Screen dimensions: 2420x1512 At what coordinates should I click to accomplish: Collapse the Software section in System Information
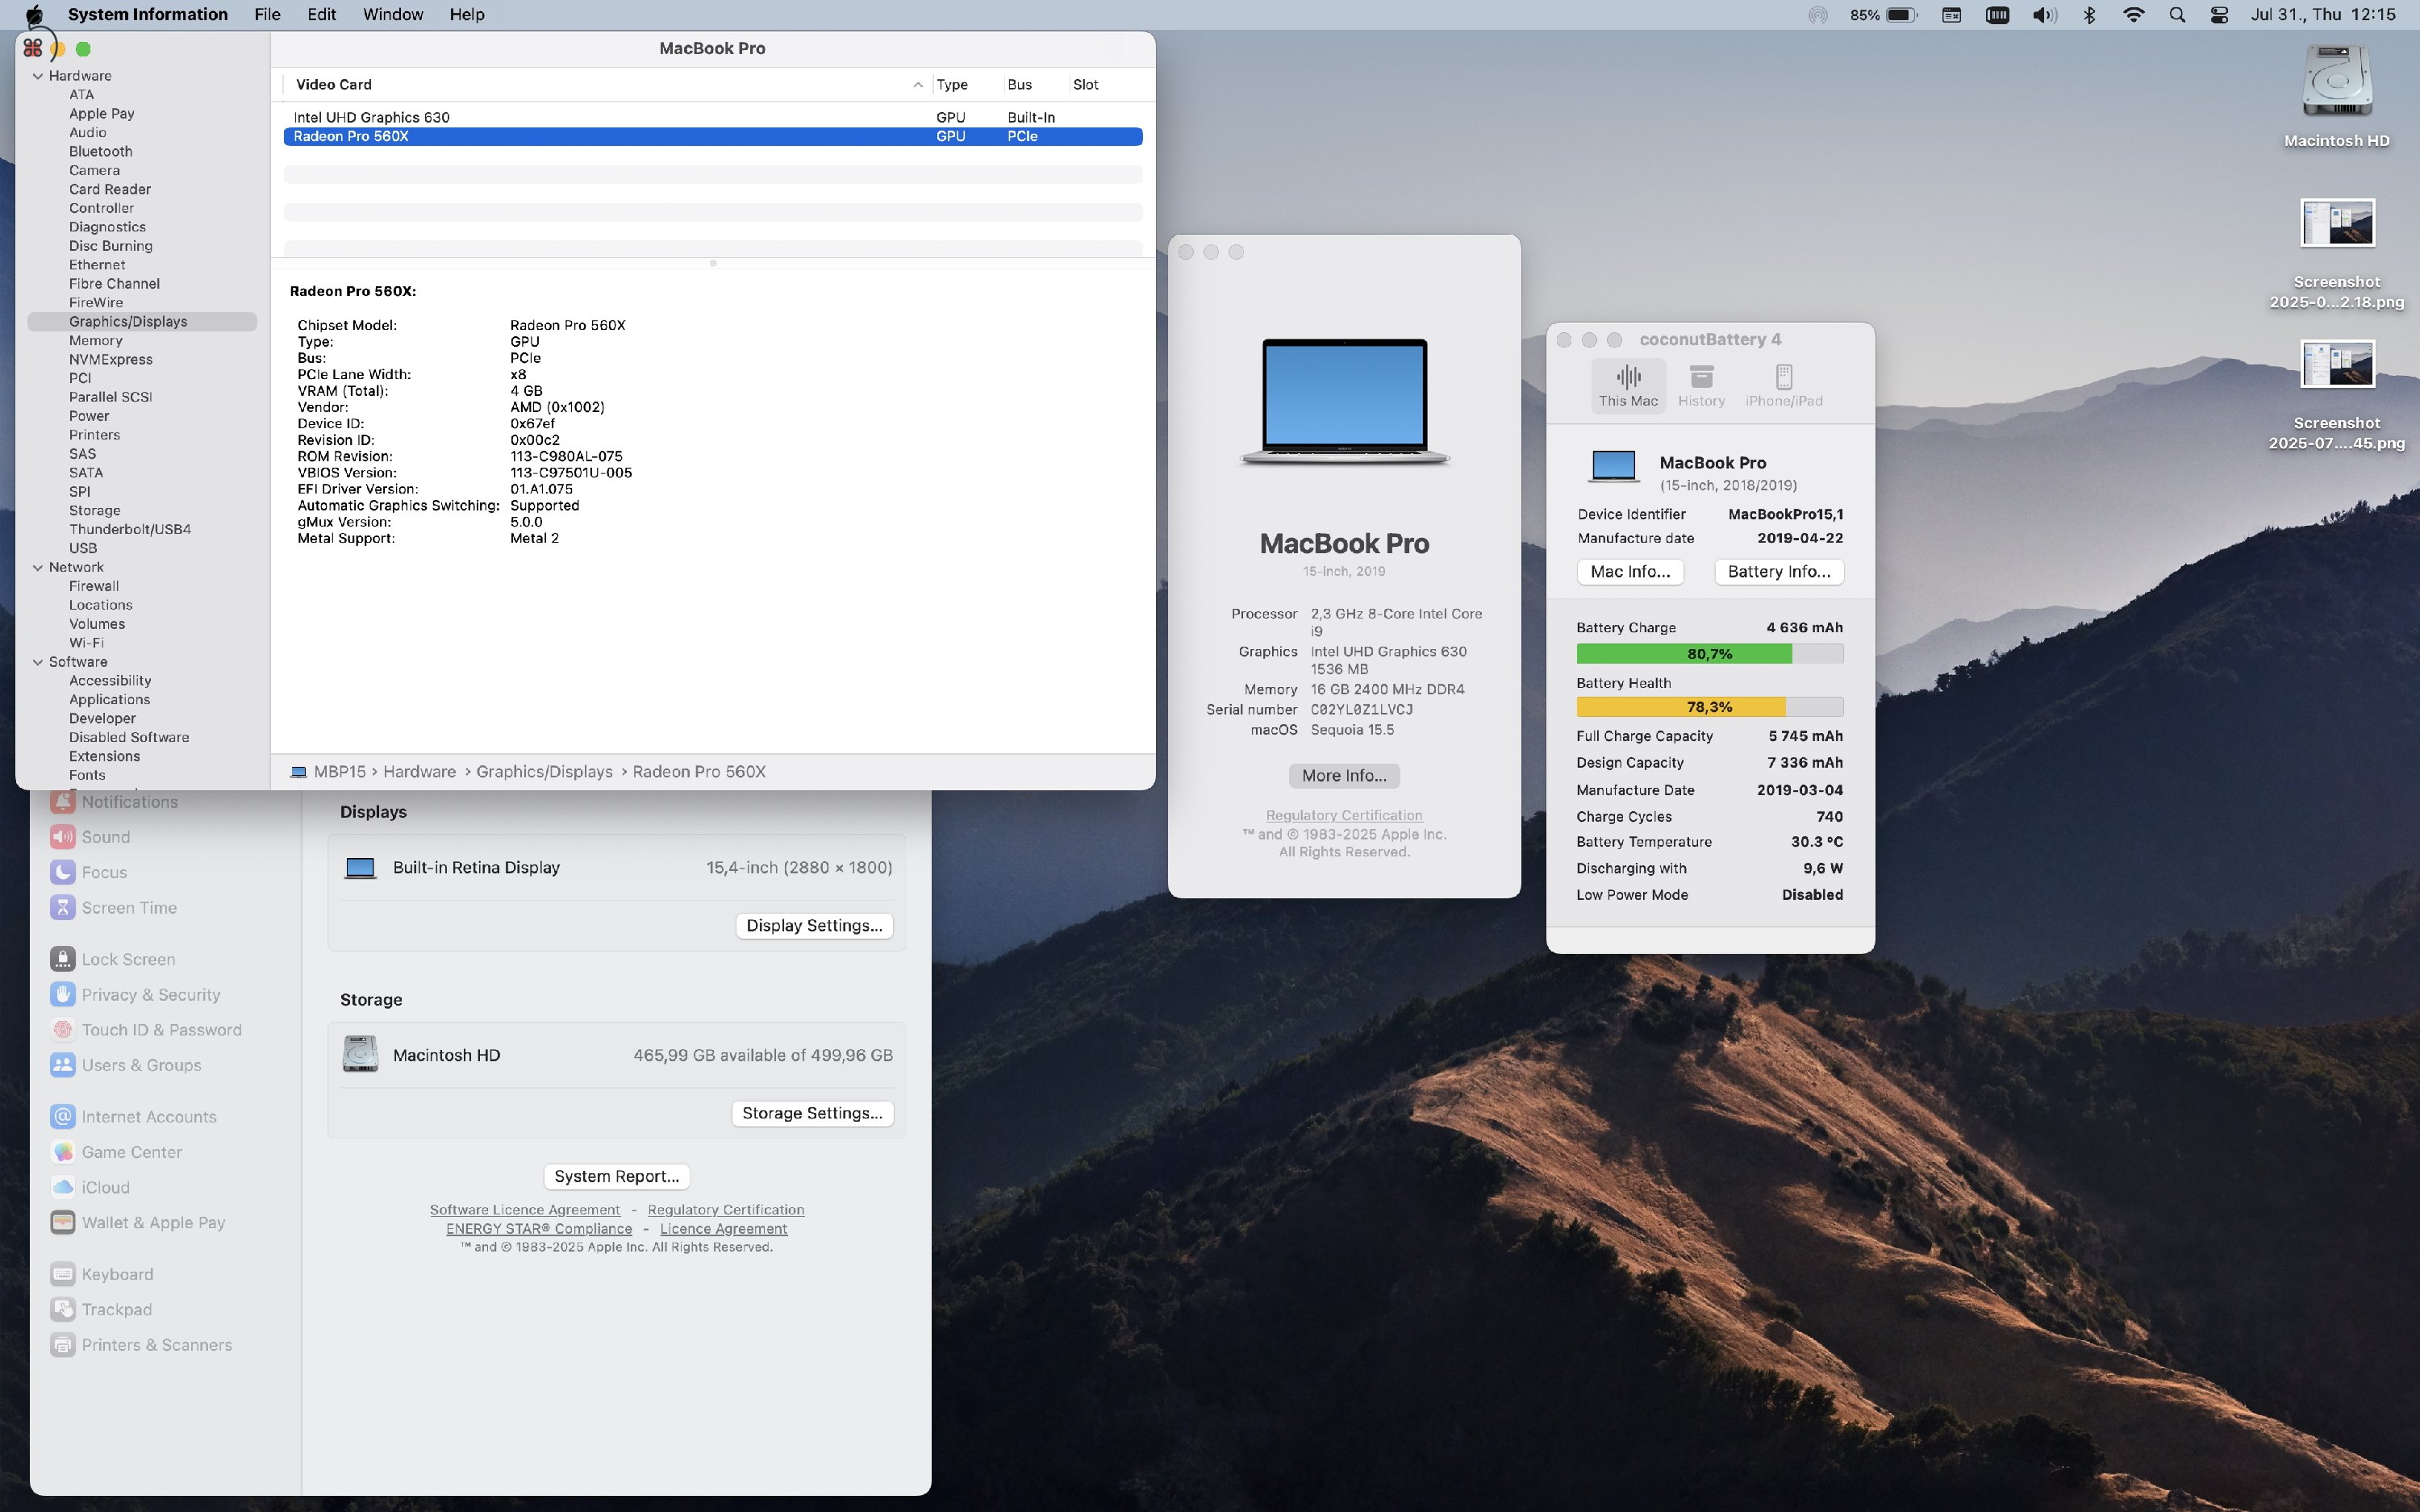pyautogui.click(x=38, y=662)
